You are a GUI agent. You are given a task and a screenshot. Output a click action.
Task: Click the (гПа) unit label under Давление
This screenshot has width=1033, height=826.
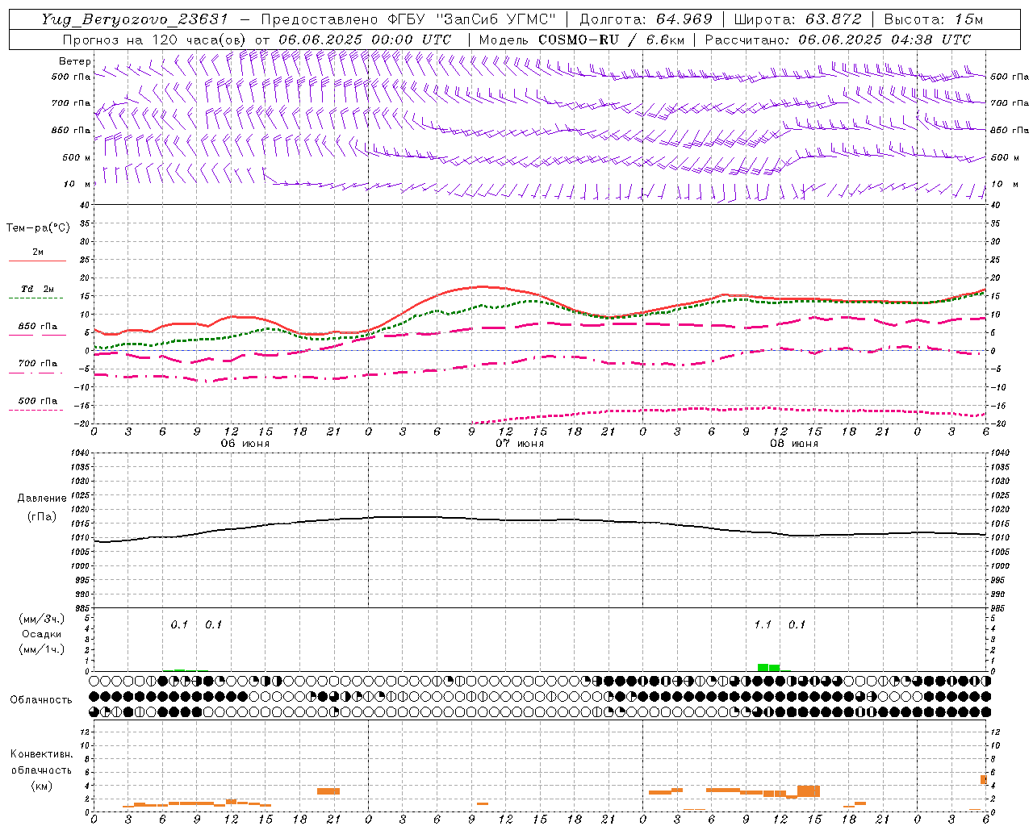(x=41, y=516)
